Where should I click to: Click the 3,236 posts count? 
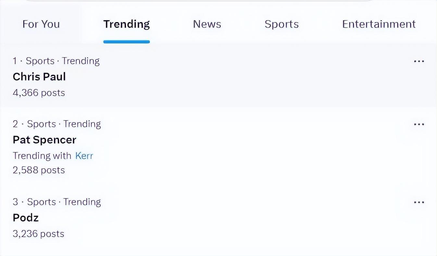tap(38, 234)
